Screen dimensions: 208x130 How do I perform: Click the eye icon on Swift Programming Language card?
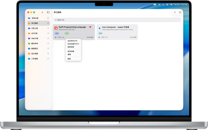[x=56, y=37]
